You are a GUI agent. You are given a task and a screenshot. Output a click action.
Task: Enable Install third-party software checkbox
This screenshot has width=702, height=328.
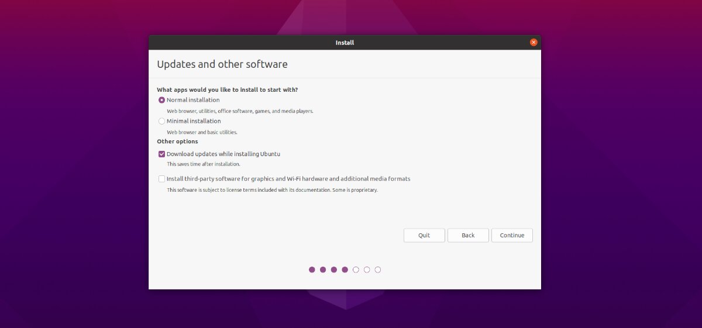pos(162,179)
